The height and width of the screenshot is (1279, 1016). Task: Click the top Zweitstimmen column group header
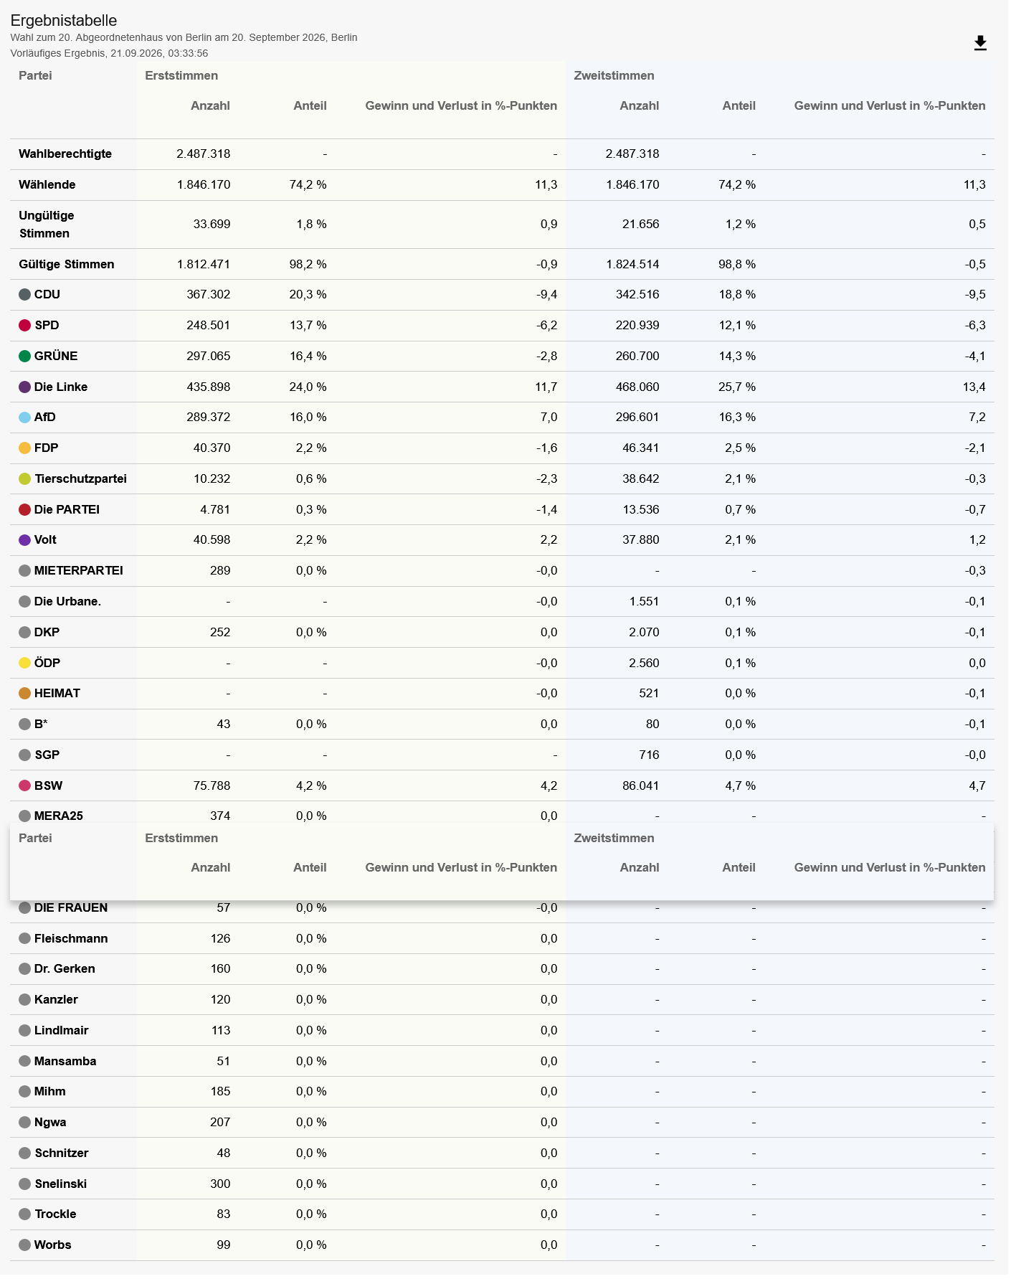pyautogui.click(x=614, y=76)
